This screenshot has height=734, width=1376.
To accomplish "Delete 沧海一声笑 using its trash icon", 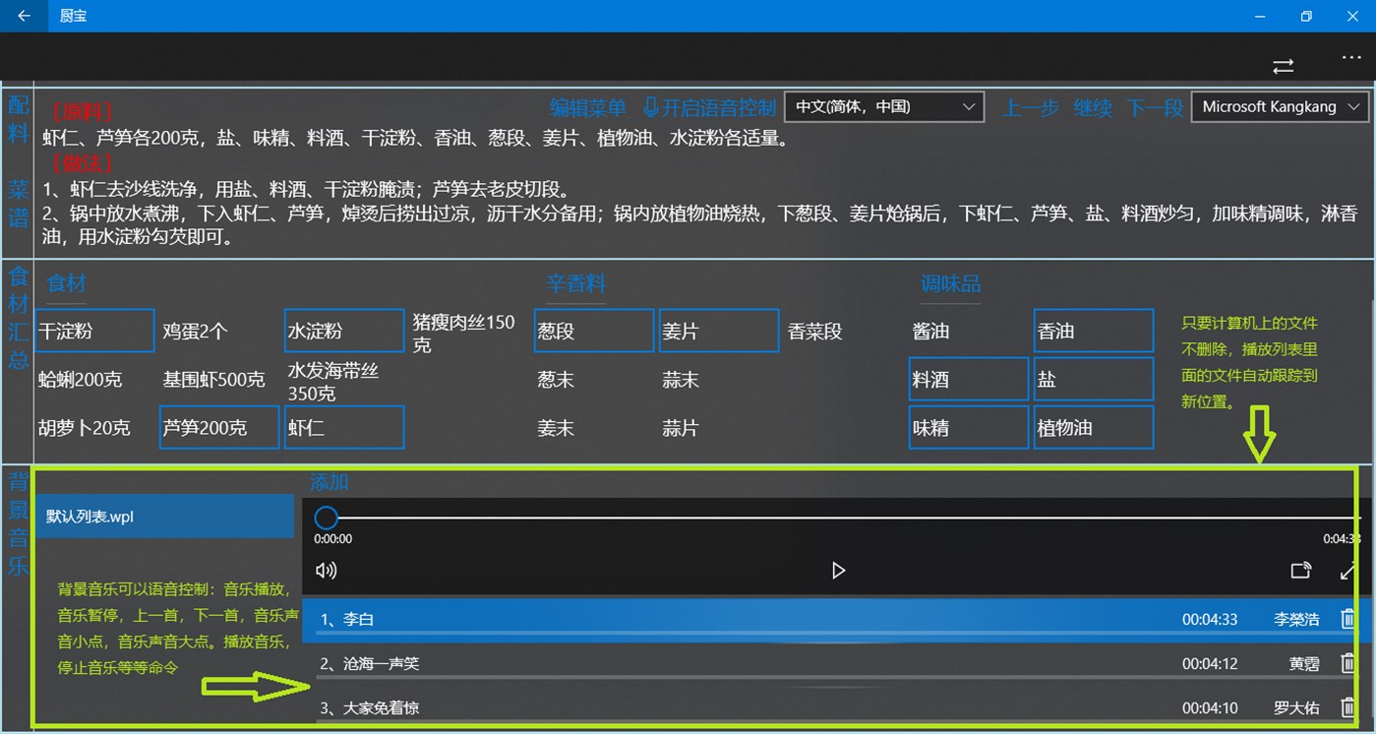I will click(1348, 663).
